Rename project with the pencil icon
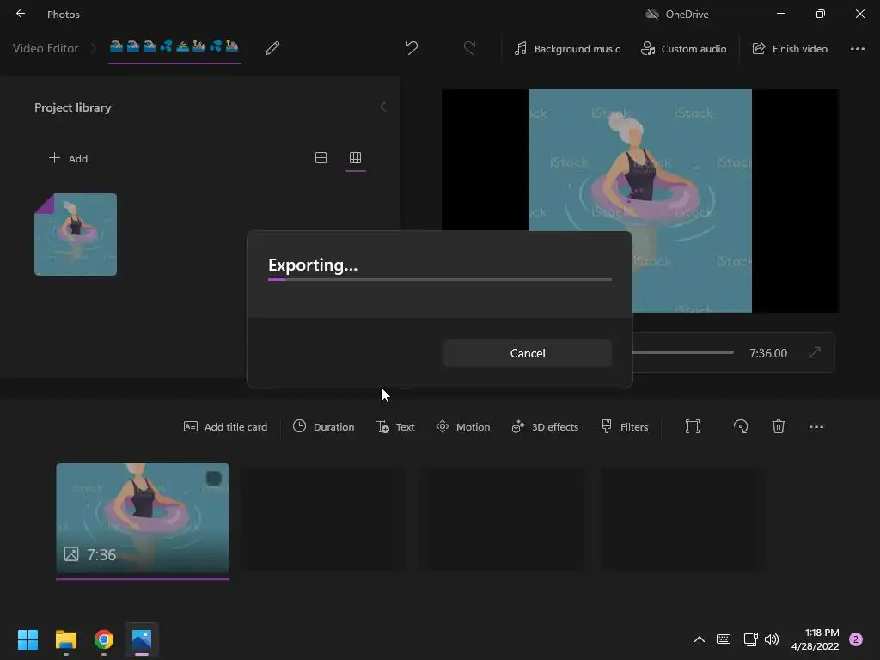This screenshot has height=660, width=880. [272, 48]
